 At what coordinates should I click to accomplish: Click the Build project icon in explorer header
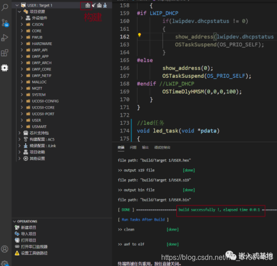click(x=88, y=5)
